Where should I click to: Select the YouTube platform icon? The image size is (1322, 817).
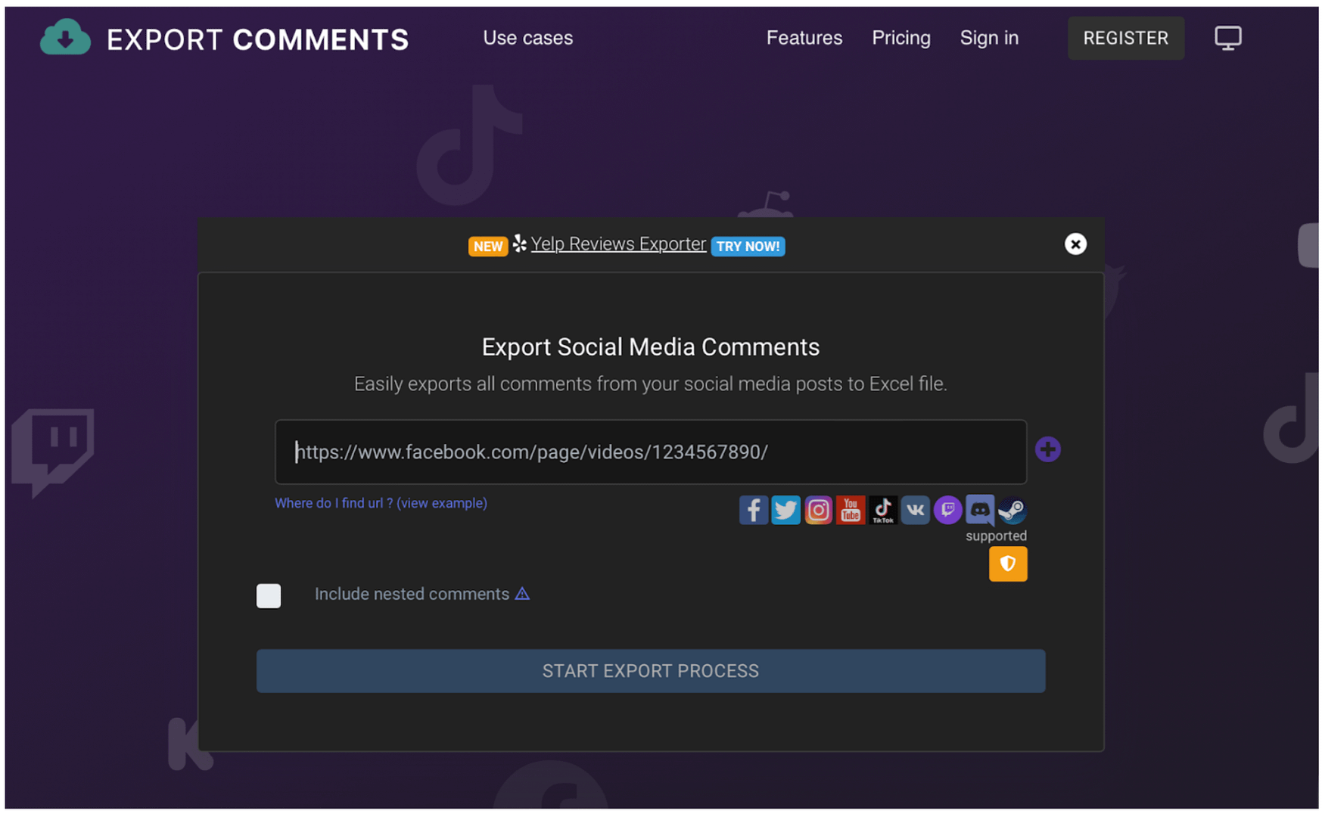click(x=851, y=510)
